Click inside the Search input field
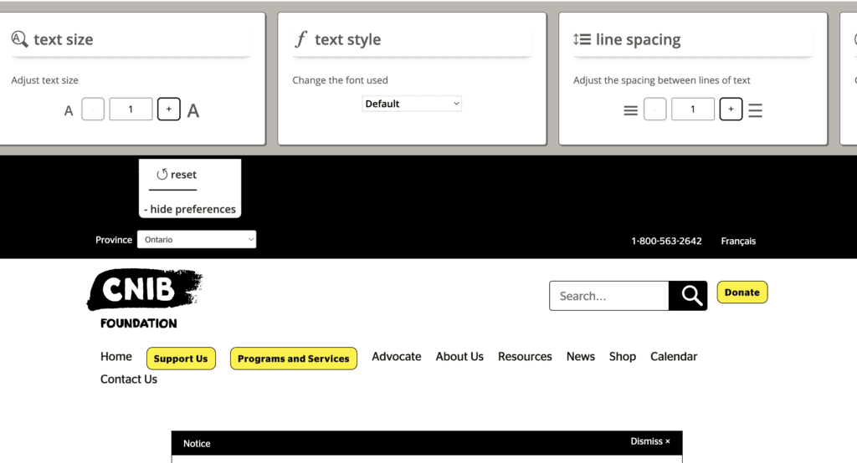Screen dimensions: 857x463 609,296
